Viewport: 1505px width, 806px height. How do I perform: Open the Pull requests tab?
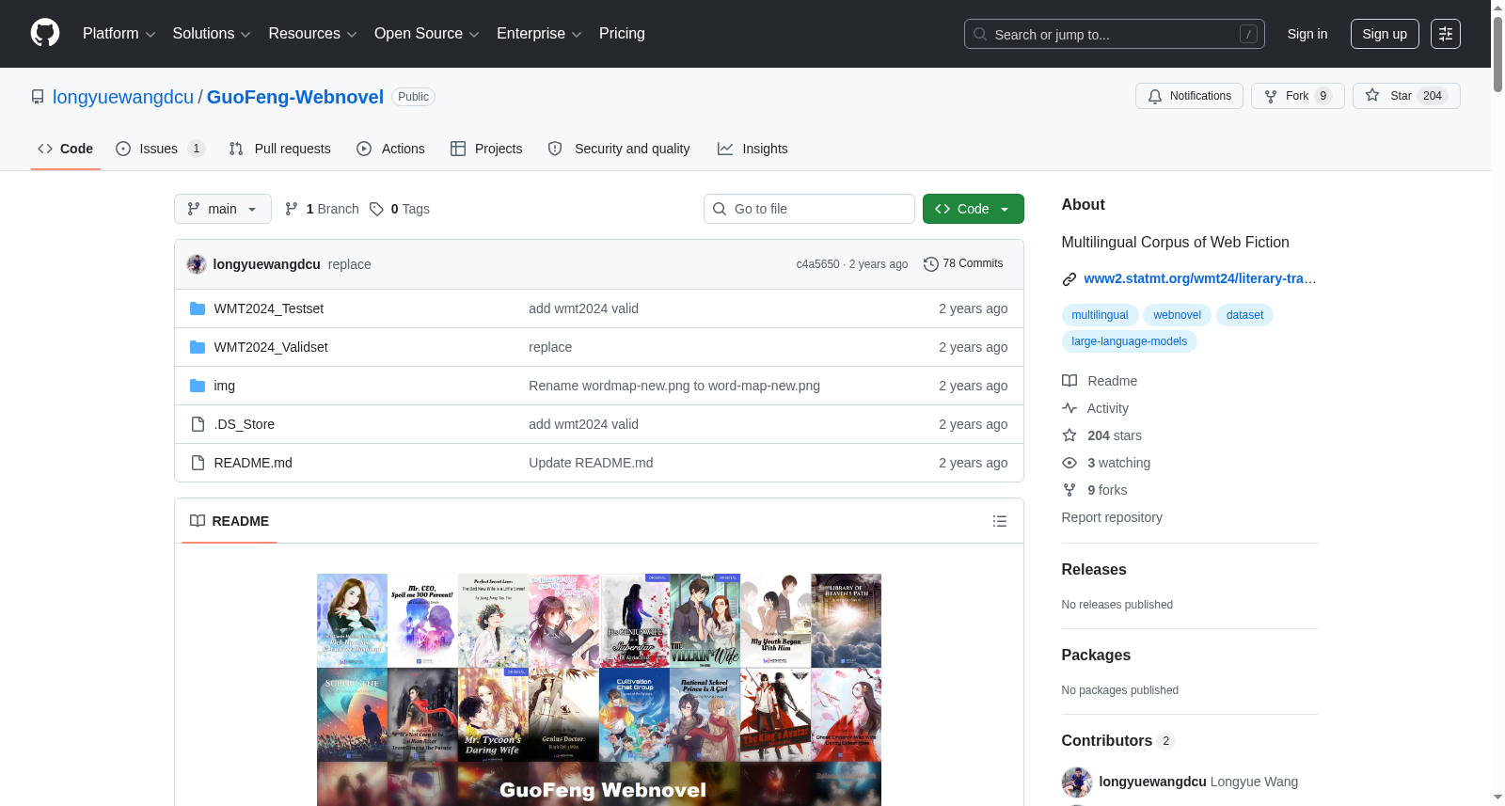(279, 149)
